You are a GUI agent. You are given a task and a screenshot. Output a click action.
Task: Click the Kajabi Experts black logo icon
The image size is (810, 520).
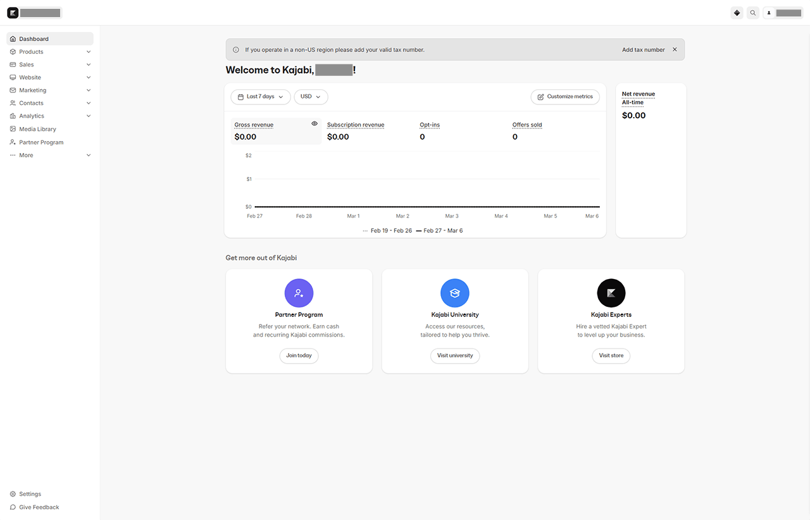pyautogui.click(x=611, y=293)
